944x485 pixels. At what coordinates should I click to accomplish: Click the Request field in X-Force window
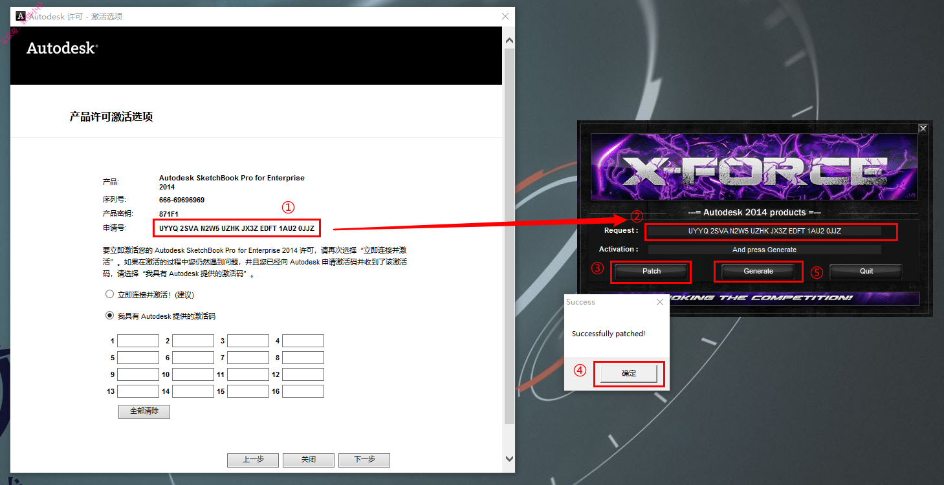(765, 231)
